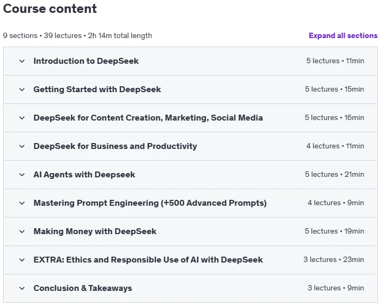Click chevron for Content Creation, Marketing section

tap(22, 118)
